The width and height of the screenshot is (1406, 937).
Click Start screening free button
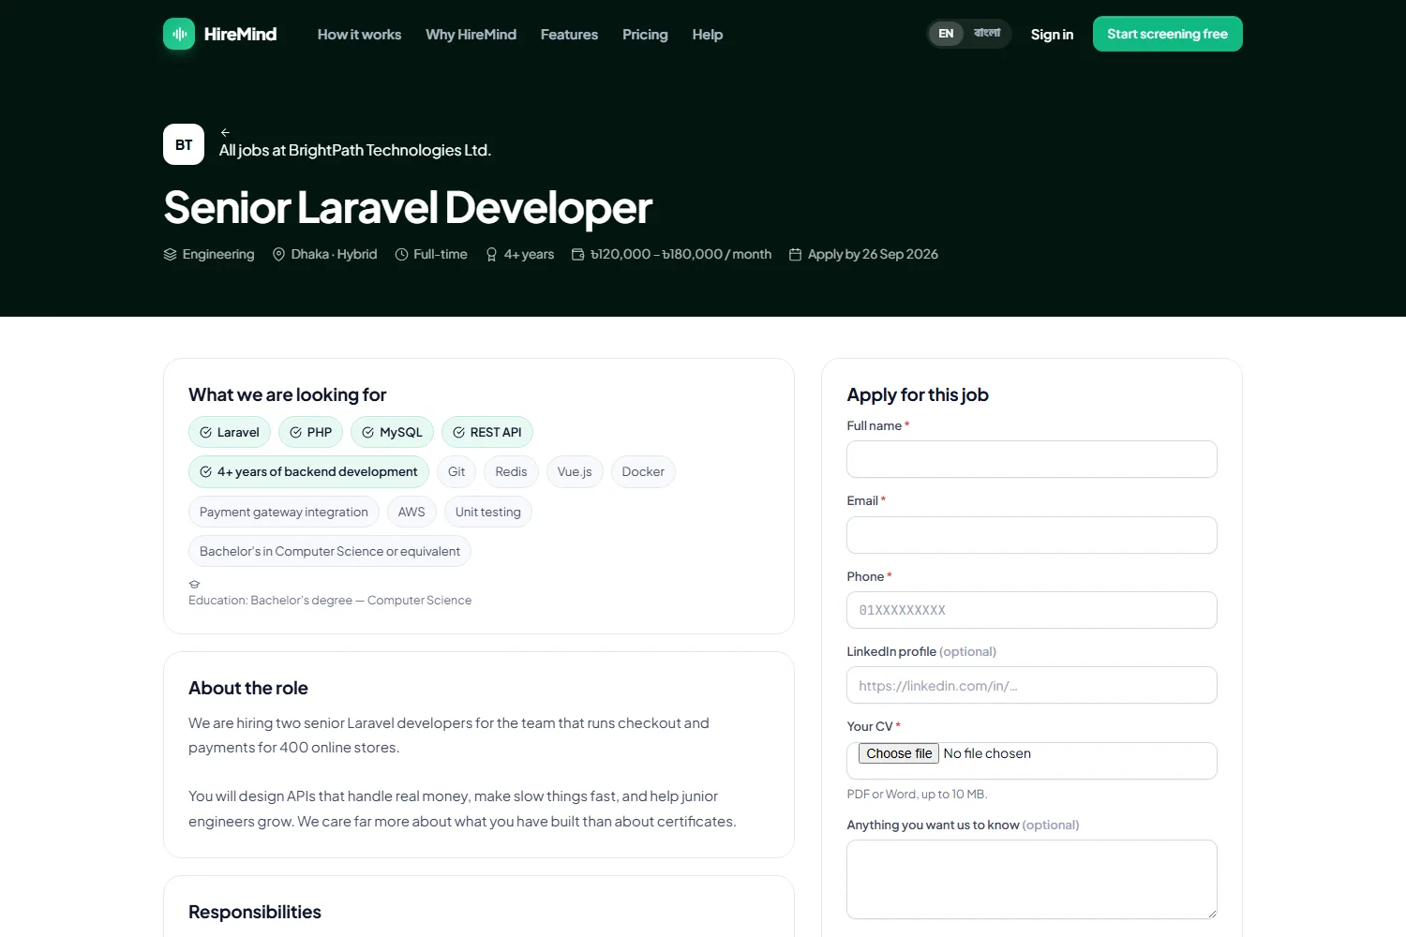pyautogui.click(x=1167, y=34)
